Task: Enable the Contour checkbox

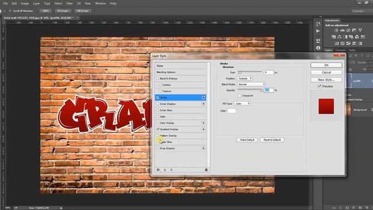Action: (160, 85)
